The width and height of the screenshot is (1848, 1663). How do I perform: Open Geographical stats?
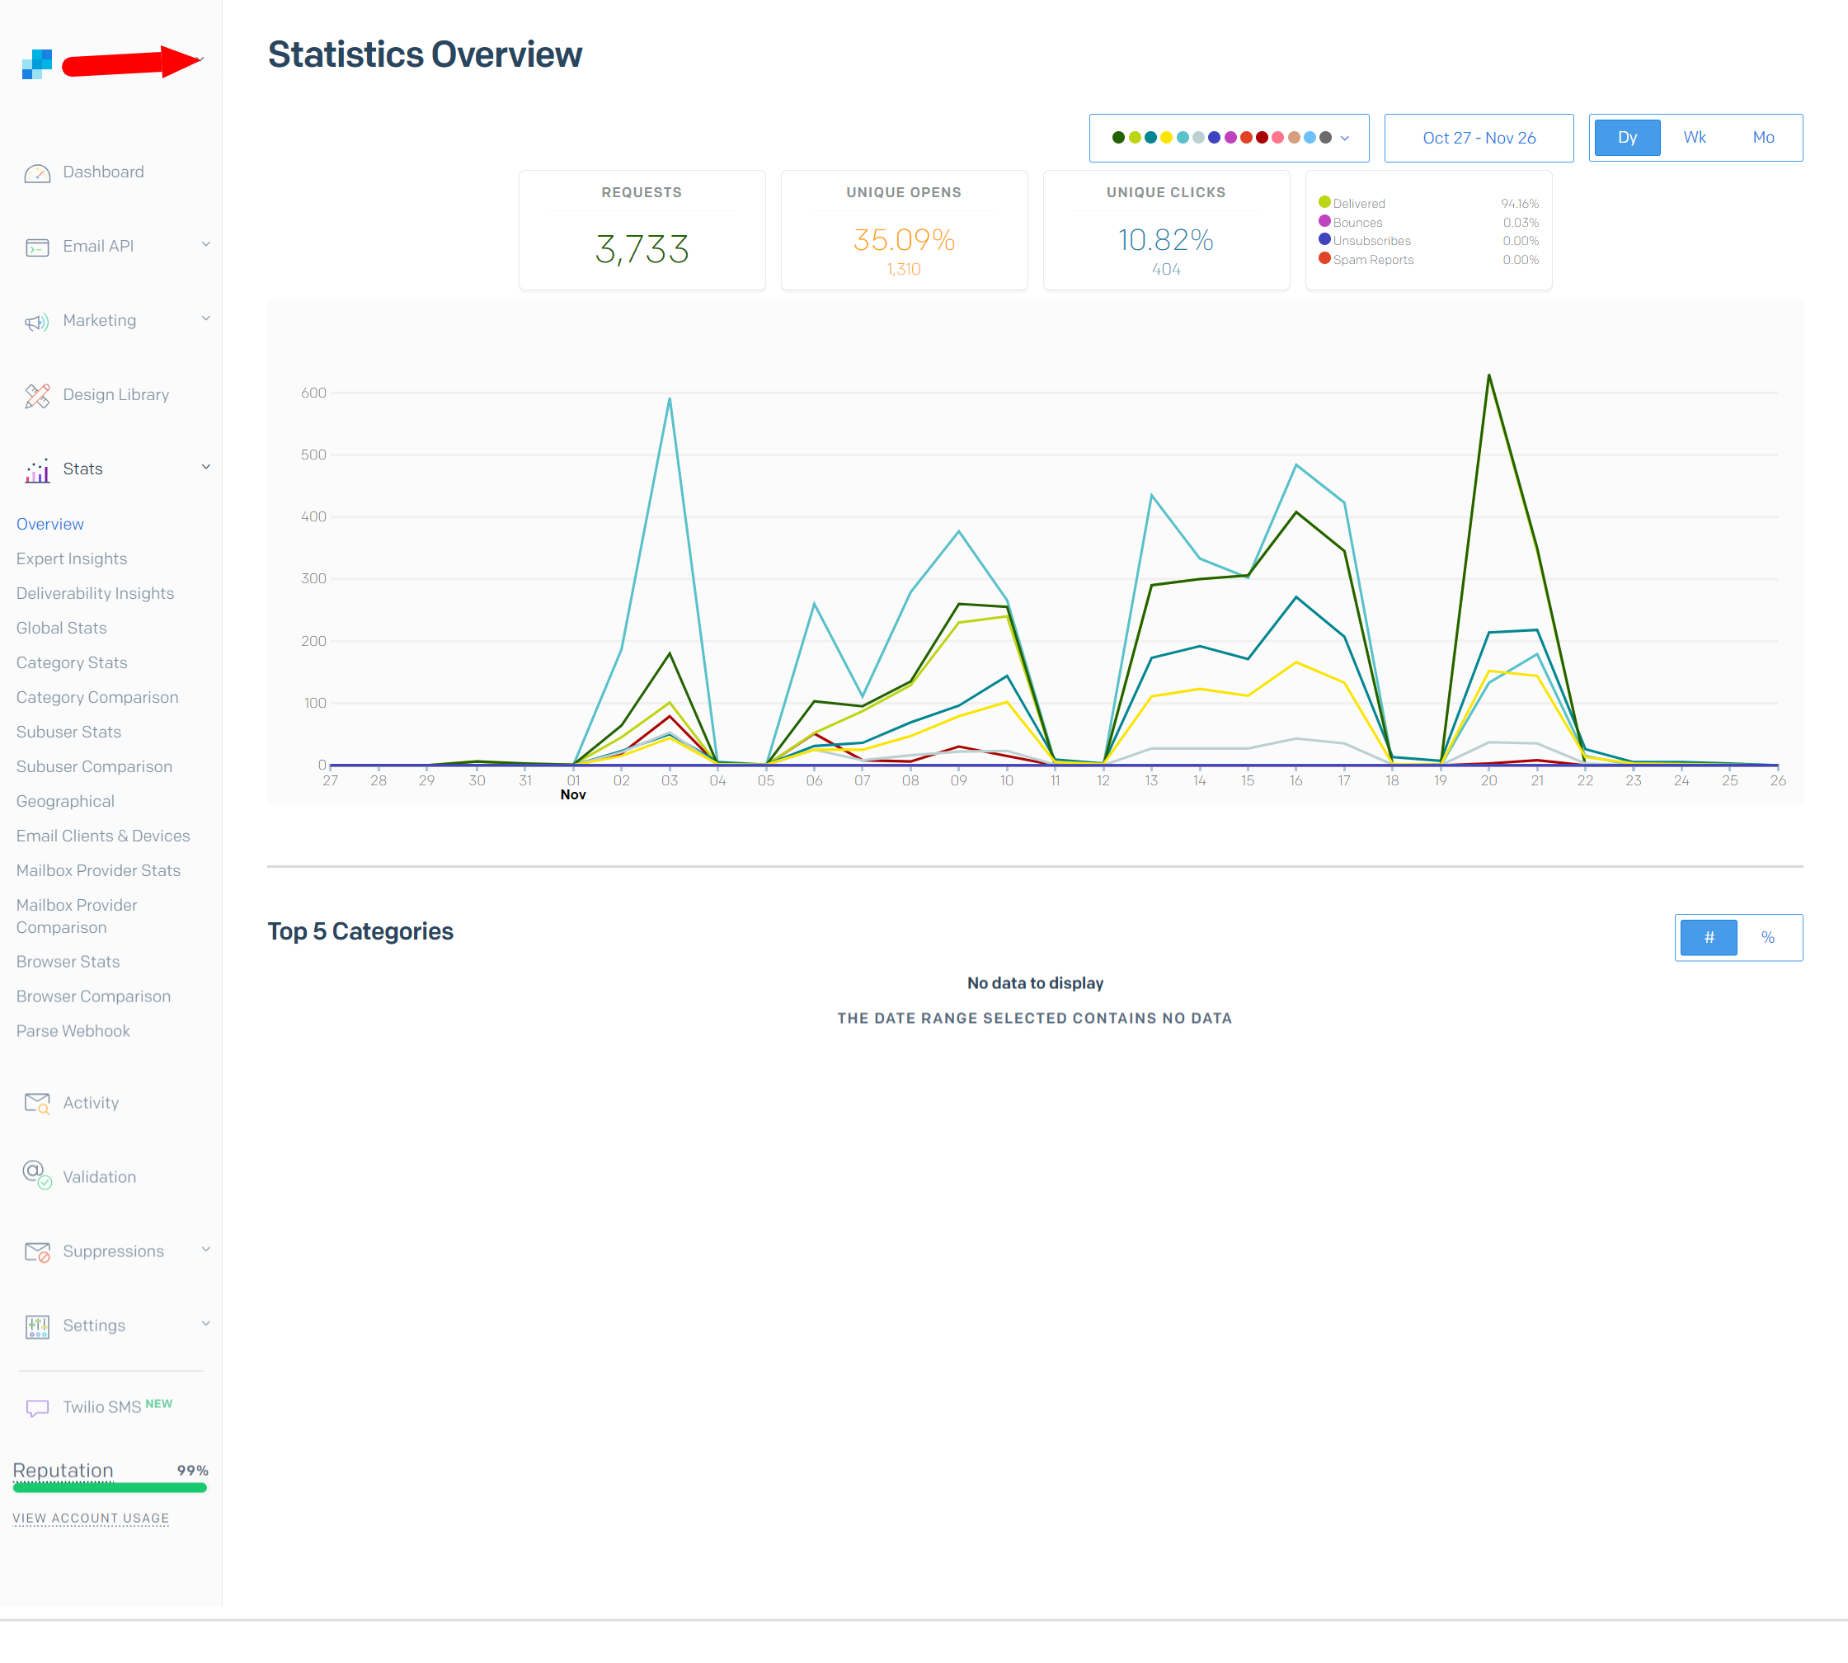point(65,803)
